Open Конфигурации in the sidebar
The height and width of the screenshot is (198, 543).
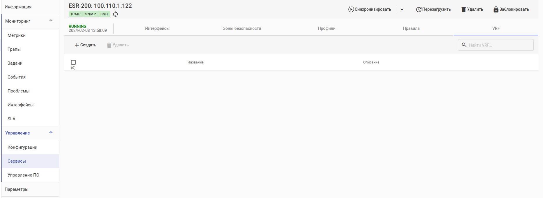pyautogui.click(x=30, y=147)
